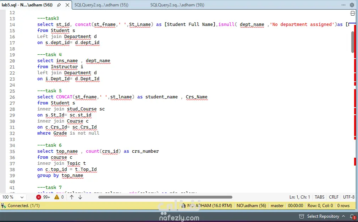
Task: Switch to SQLQuery2.sql adham (55) tab
Action: tap(101, 5)
